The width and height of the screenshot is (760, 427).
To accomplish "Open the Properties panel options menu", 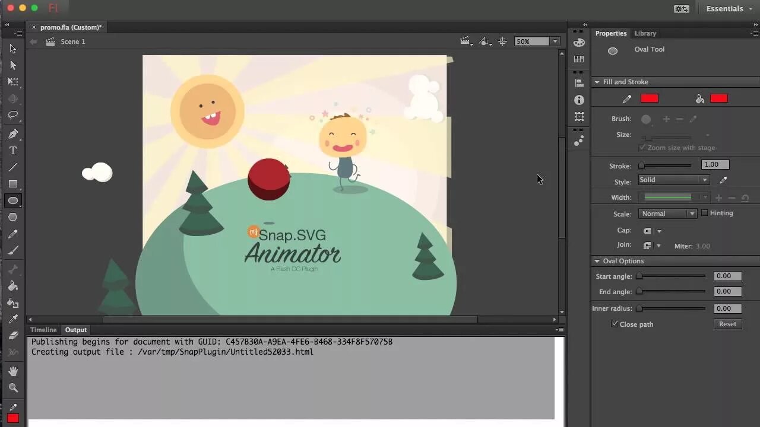I will [754, 34].
